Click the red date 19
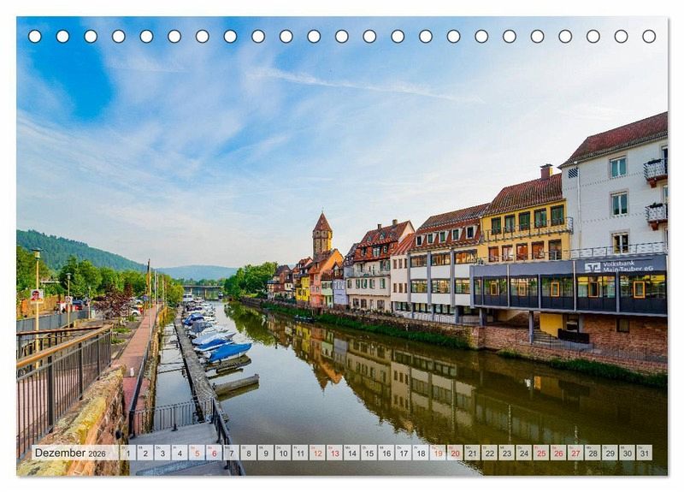This screenshot has width=684, height=492. pos(438,453)
